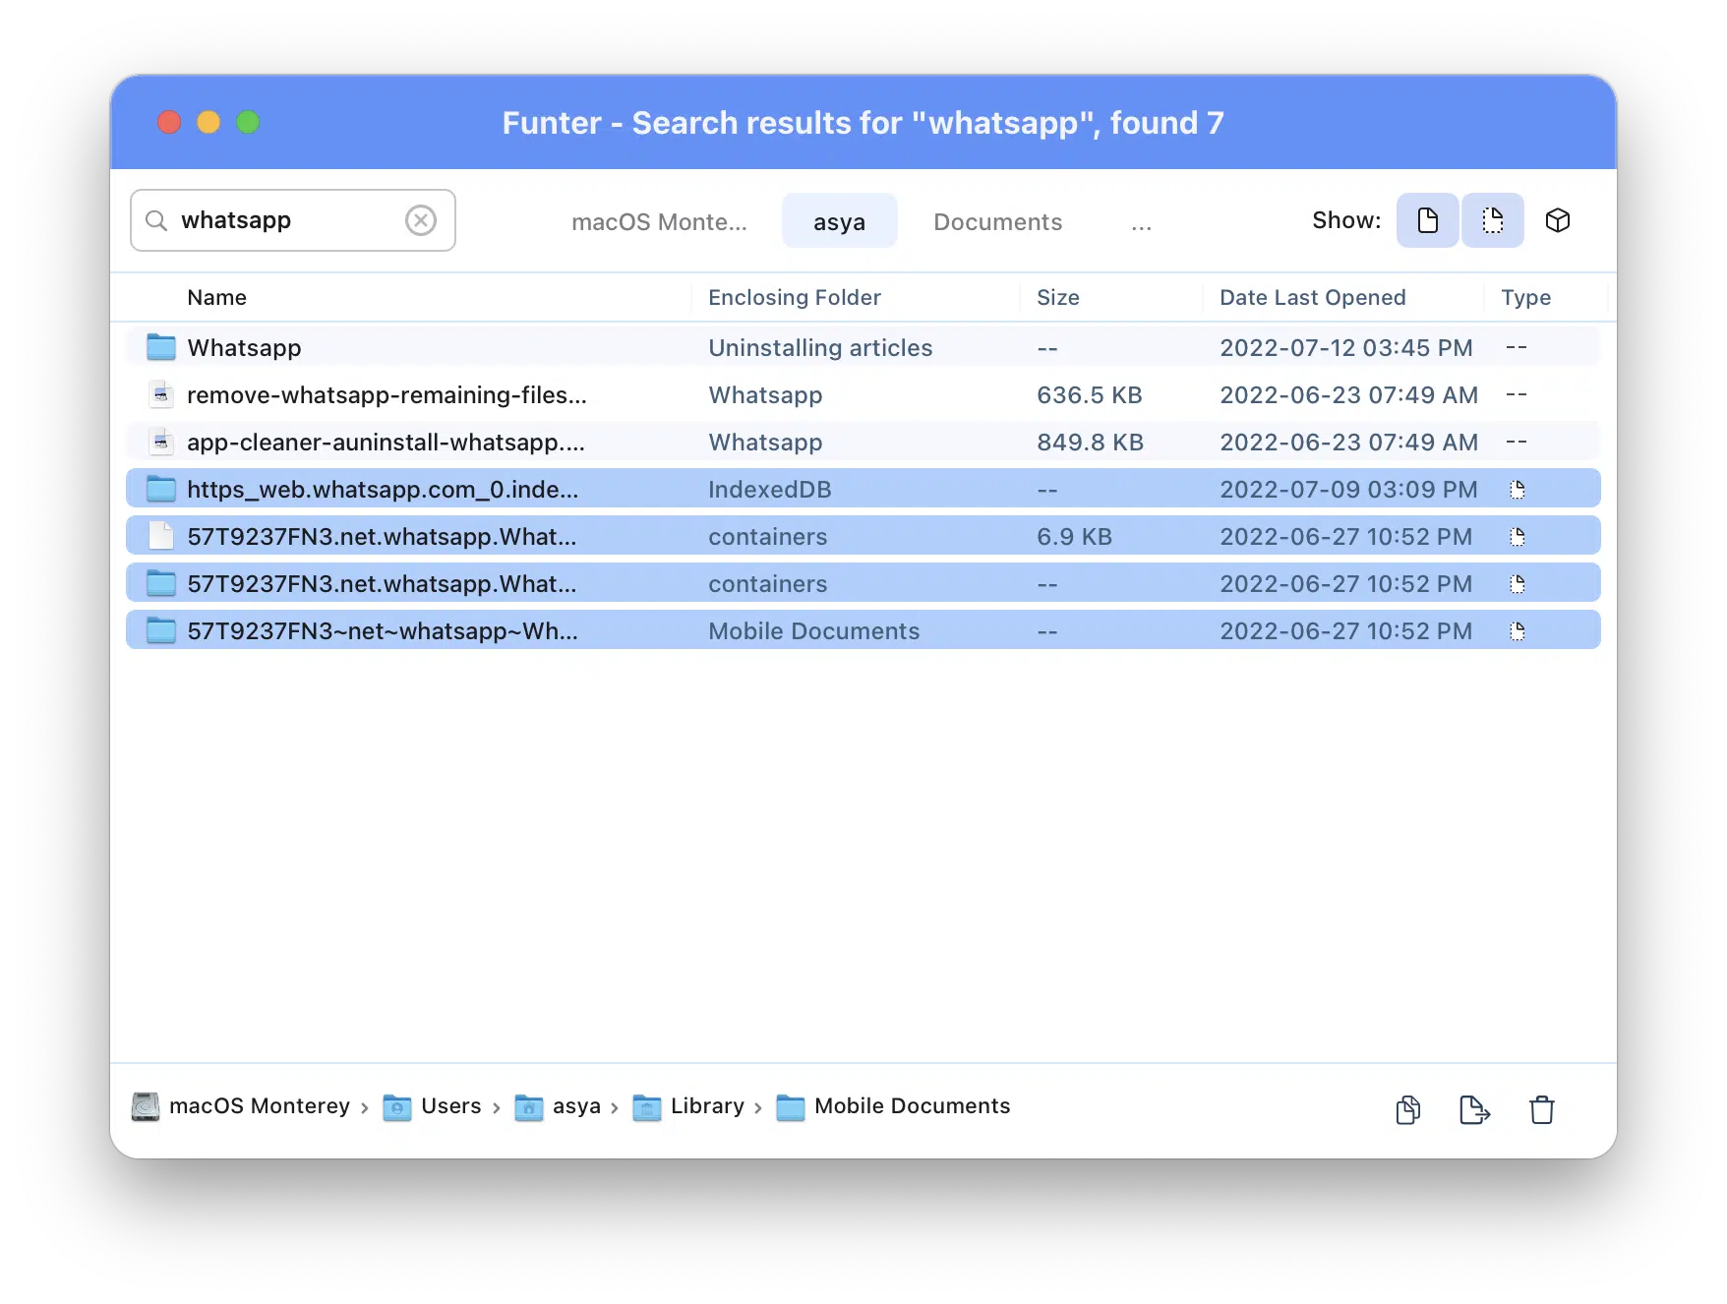The width and height of the screenshot is (1727, 1304).
Task: Click image icon of app-cleaner-auninstall-whatsapp
Action: point(161,442)
